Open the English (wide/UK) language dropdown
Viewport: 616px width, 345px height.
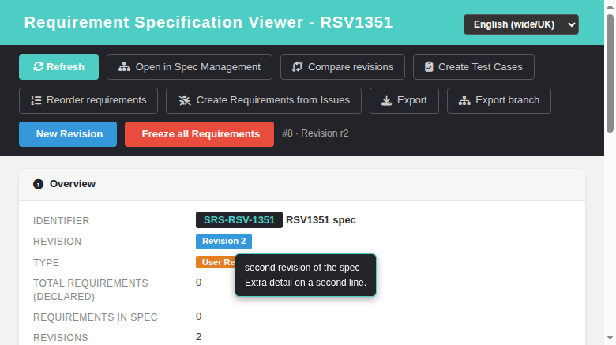tap(521, 24)
